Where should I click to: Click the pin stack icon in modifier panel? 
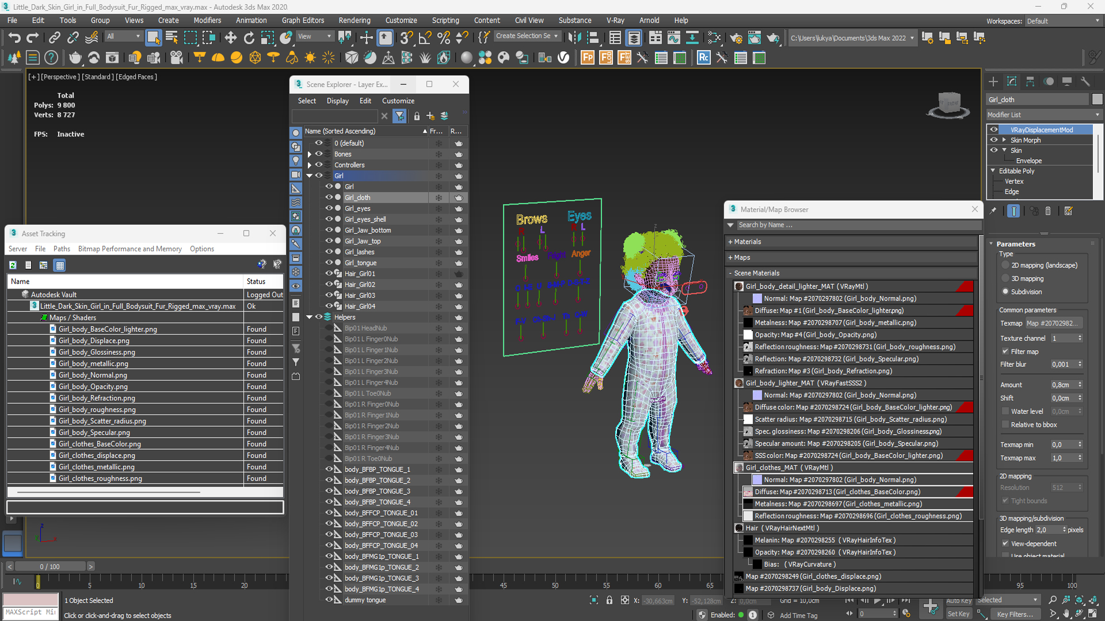[993, 211]
